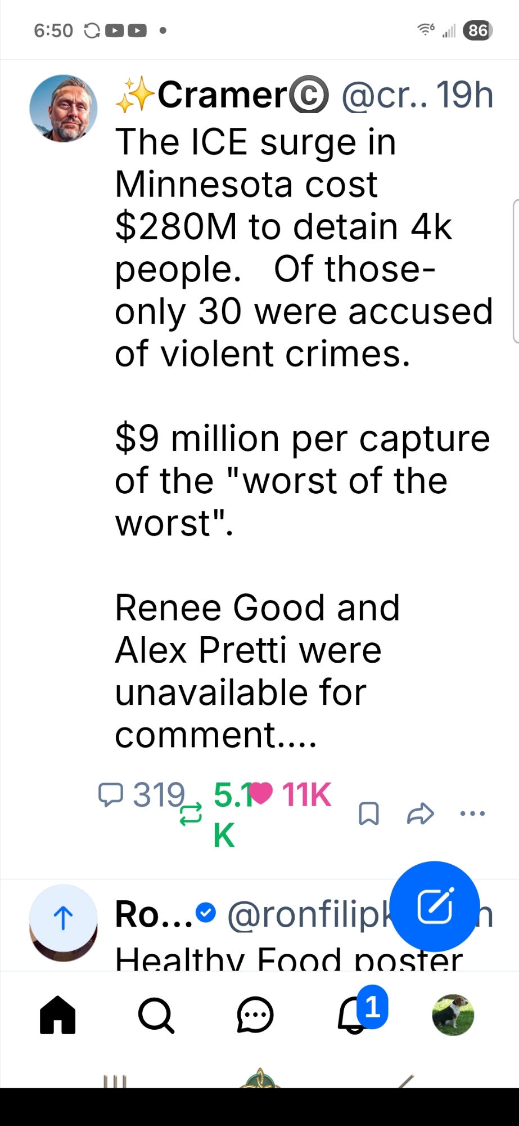
Task: View notifications bell with badge
Action: click(354, 1015)
